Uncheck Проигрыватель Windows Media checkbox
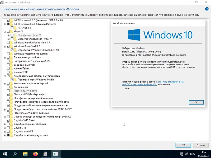The height and width of the screenshot is (158, 211). 12,80
